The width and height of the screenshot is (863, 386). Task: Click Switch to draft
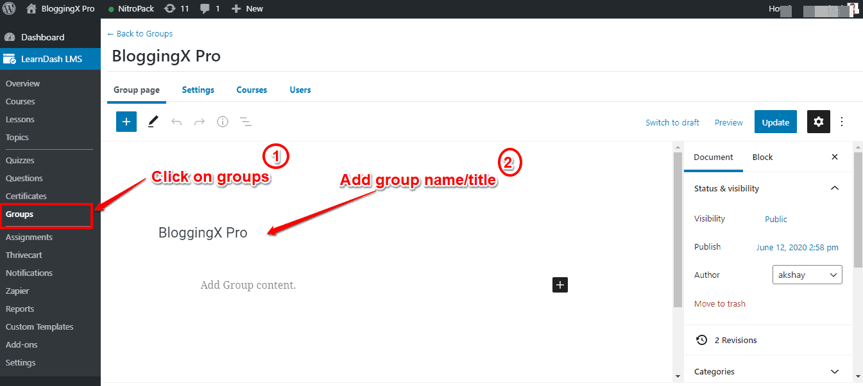(x=672, y=122)
